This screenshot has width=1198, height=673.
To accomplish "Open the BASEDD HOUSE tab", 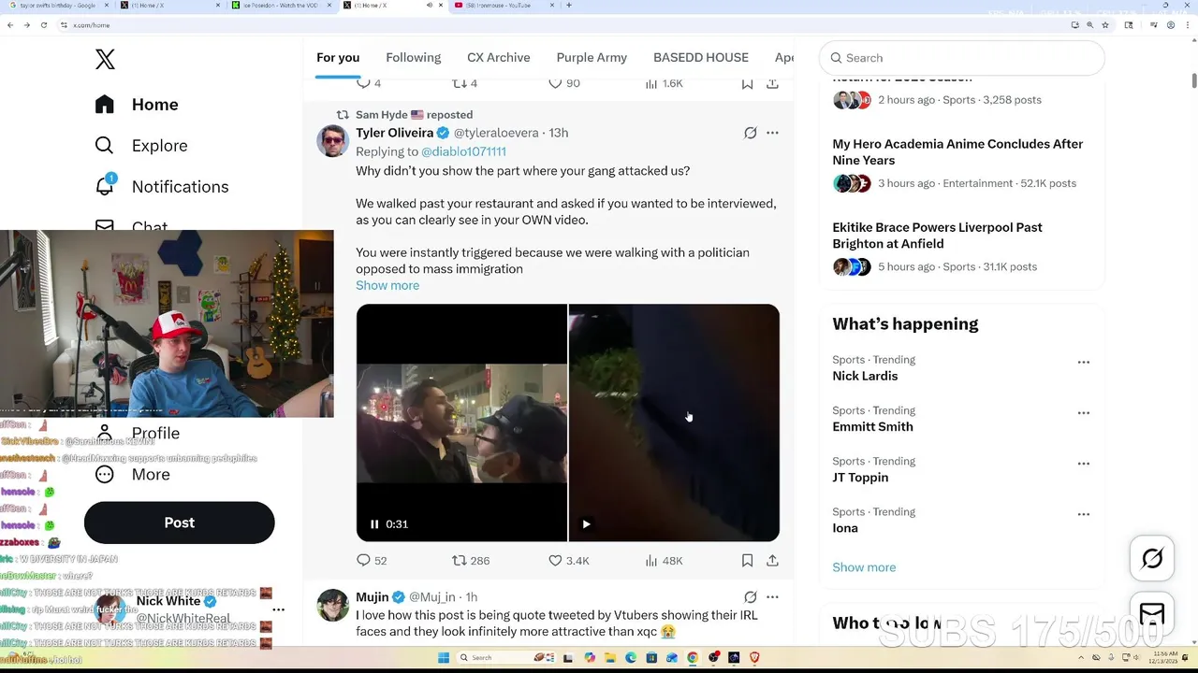I will click(x=700, y=57).
